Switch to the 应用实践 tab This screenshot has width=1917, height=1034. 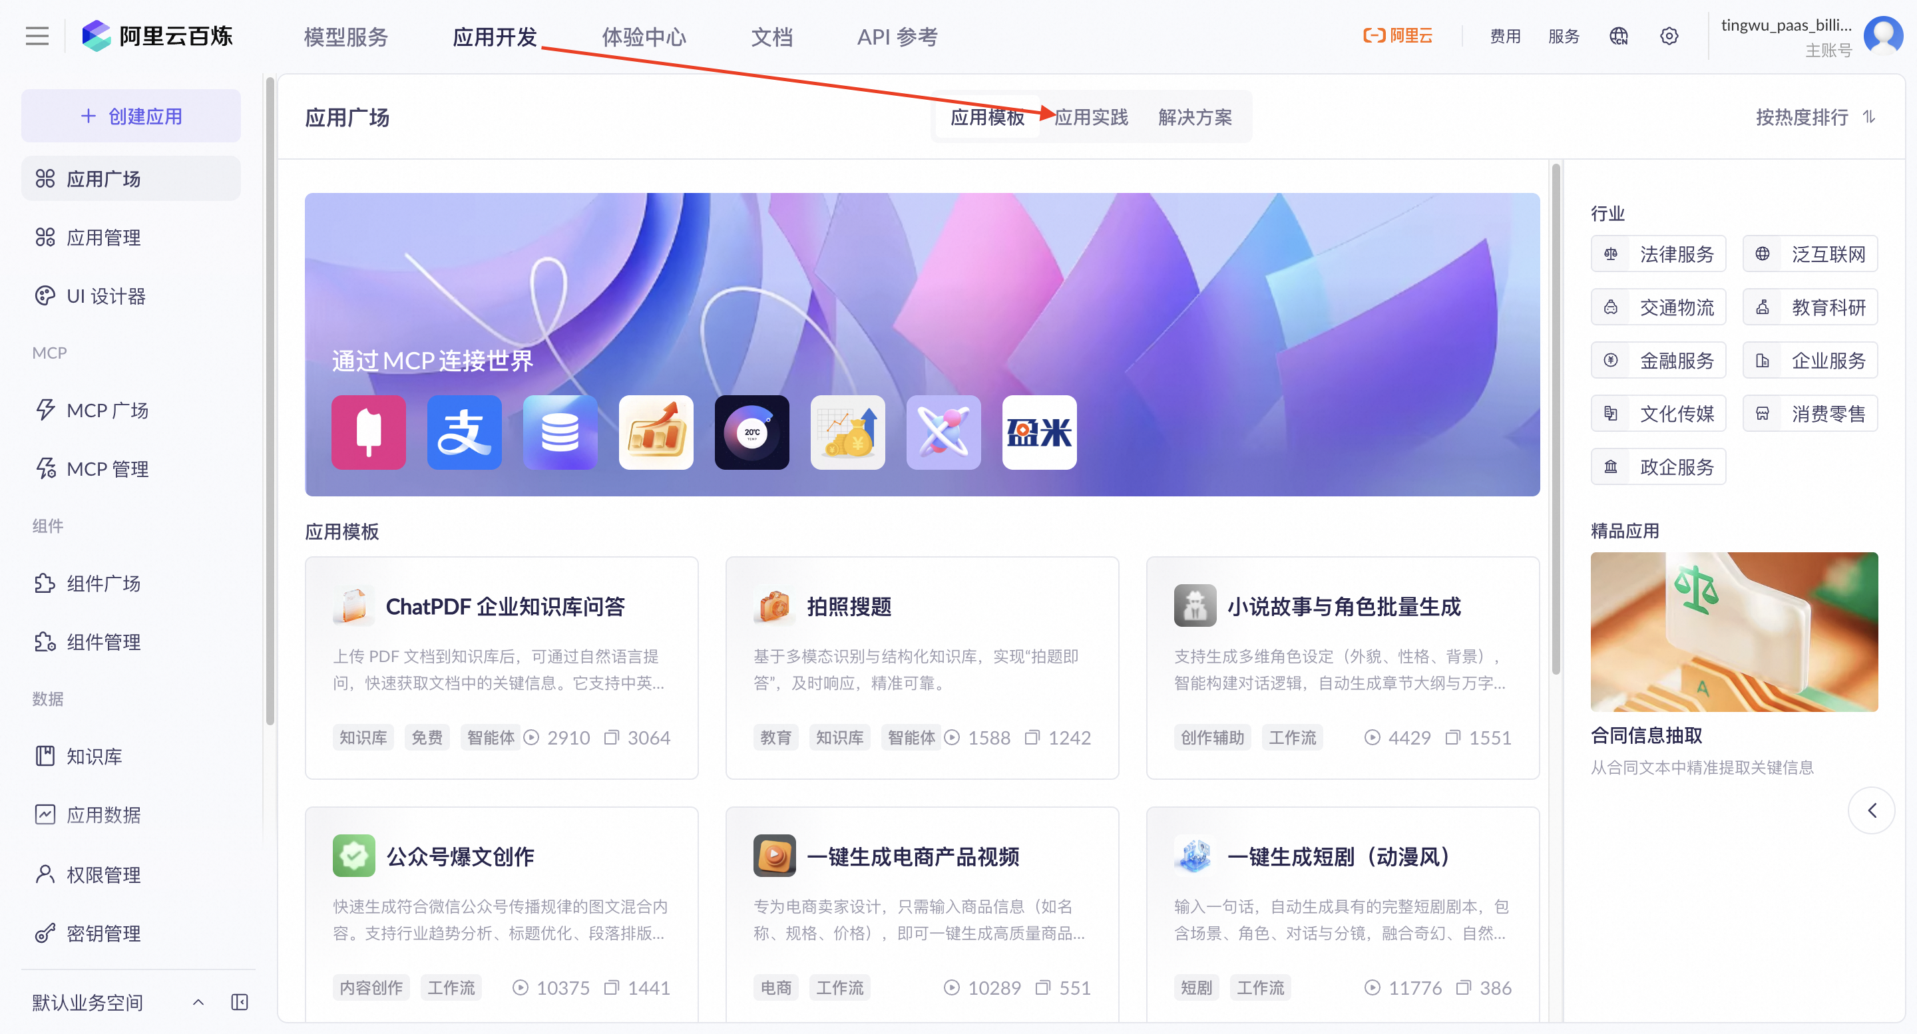[1091, 118]
